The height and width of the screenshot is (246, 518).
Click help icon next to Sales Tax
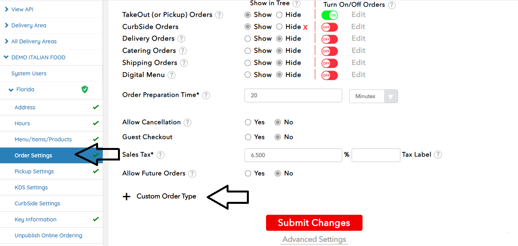click(161, 155)
